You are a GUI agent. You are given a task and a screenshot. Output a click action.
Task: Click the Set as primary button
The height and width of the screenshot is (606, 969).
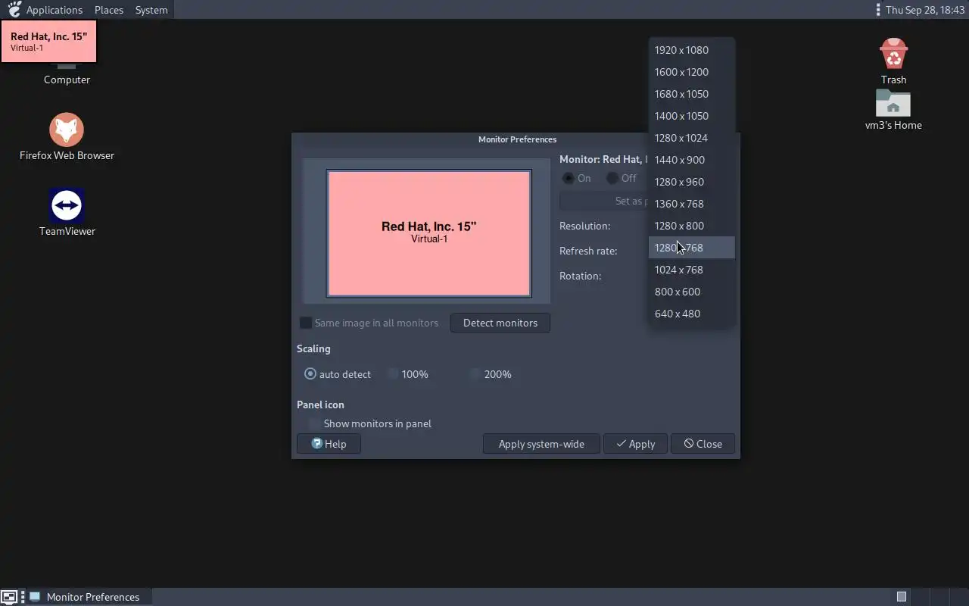(604, 201)
